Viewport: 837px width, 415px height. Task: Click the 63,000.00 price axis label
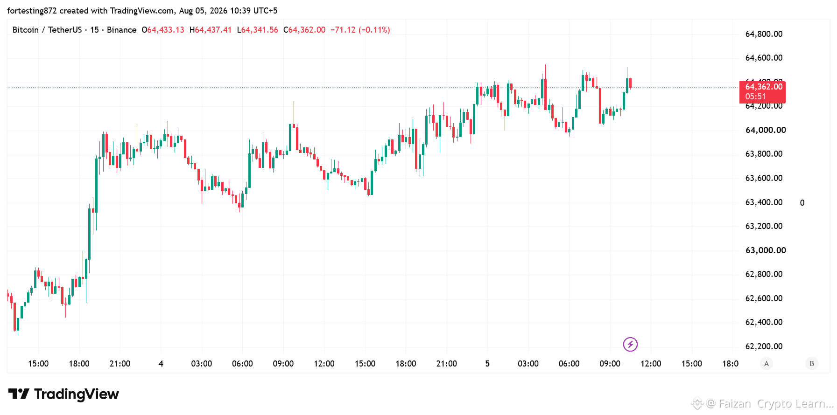click(x=766, y=250)
